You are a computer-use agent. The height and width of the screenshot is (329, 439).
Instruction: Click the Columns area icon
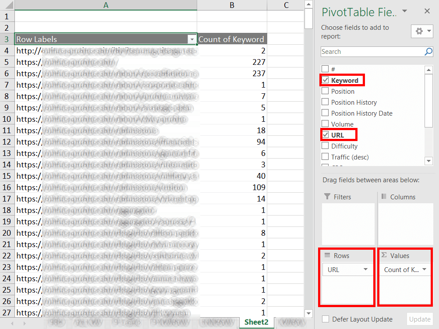384,197
